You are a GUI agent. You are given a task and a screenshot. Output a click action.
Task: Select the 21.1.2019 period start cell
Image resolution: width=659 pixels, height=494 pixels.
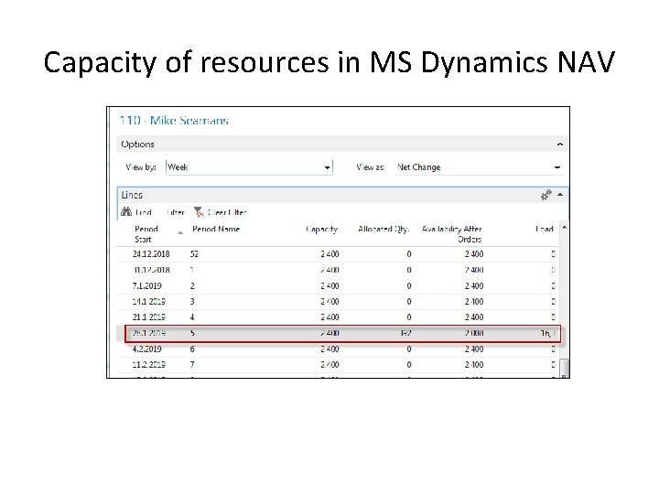click(x=149, y=317)
